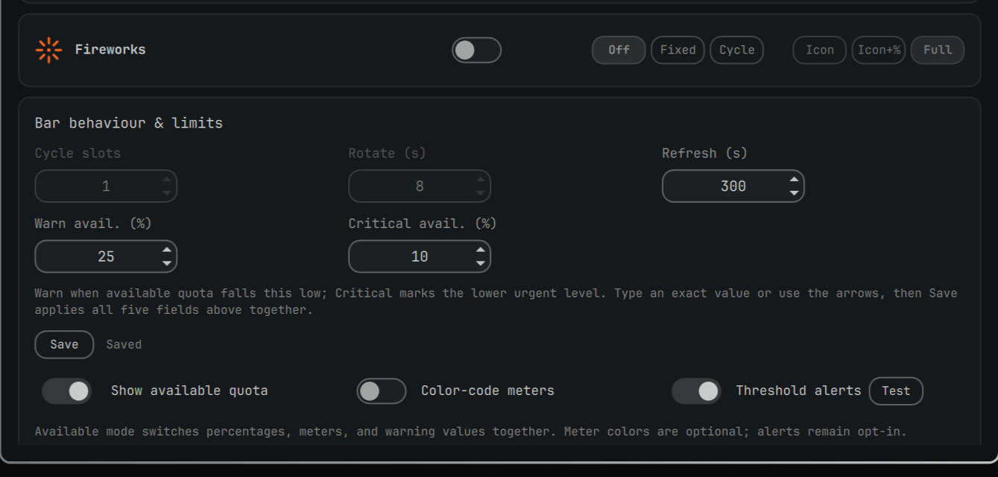Increase Critical avail. percent with up arrow
This screenshot has height=477, width=998.
click(x=481, y=250)
